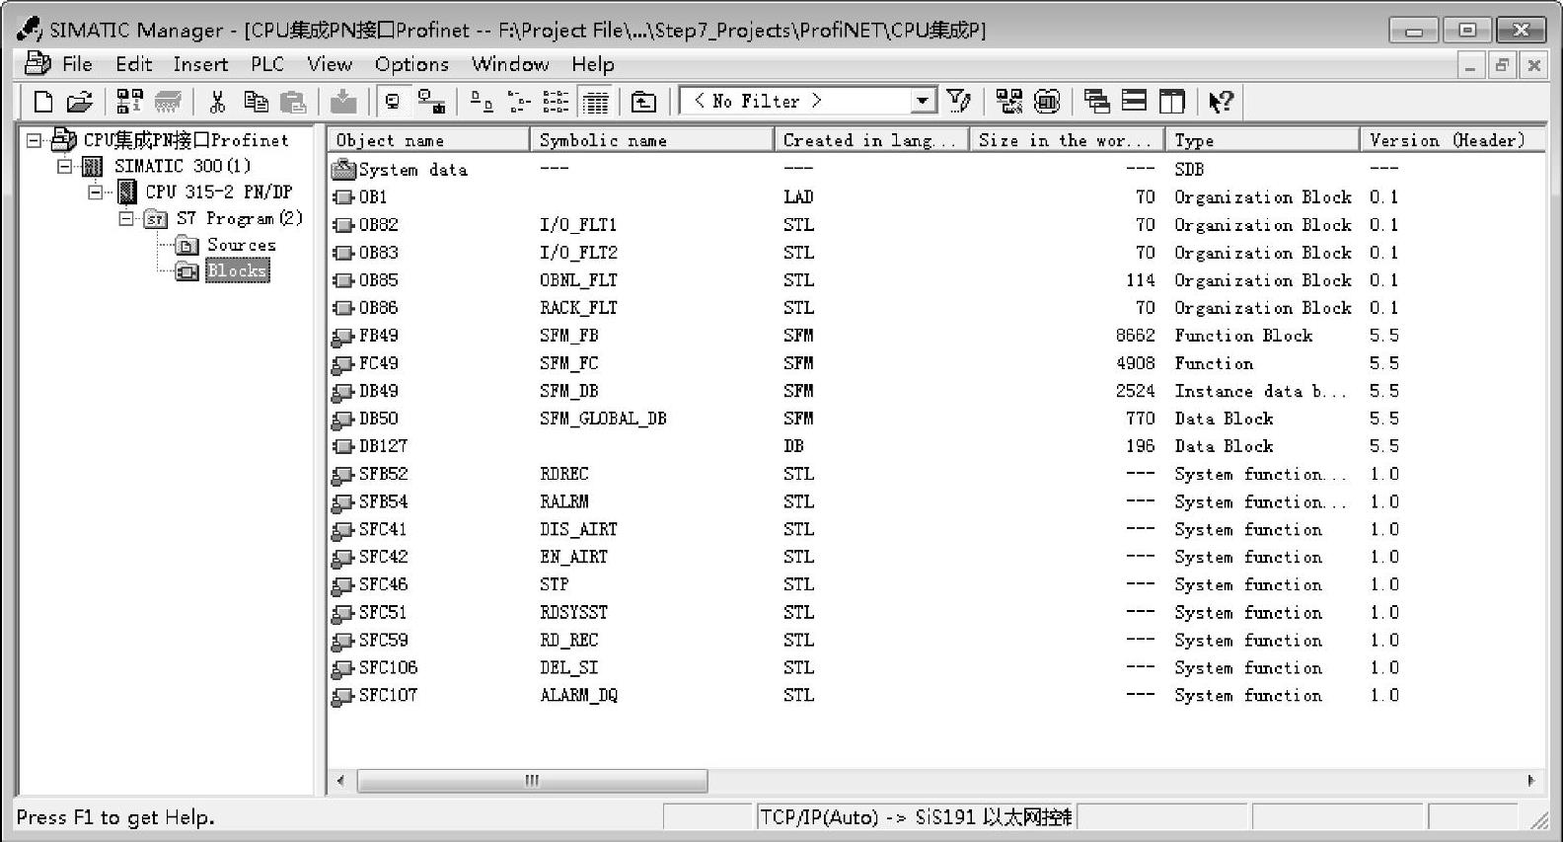Enable Details view
The height and width of the screenshot is (842, 1563).
594,101
